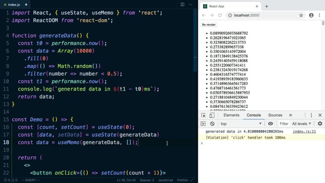Bookmark this page with the star icon

click(301, 15)
